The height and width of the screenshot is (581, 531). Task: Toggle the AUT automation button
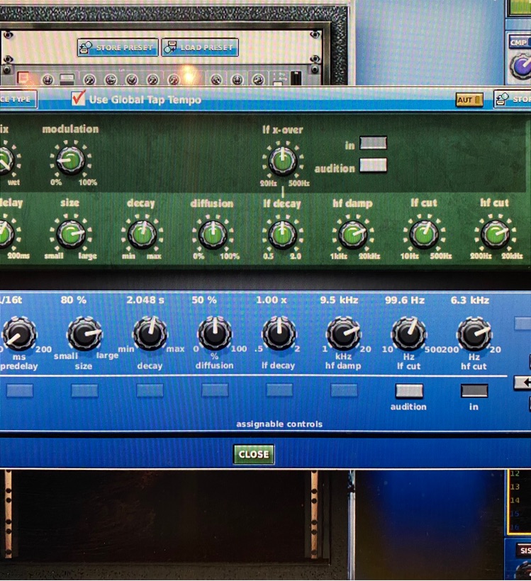click(x=469, y=100)
